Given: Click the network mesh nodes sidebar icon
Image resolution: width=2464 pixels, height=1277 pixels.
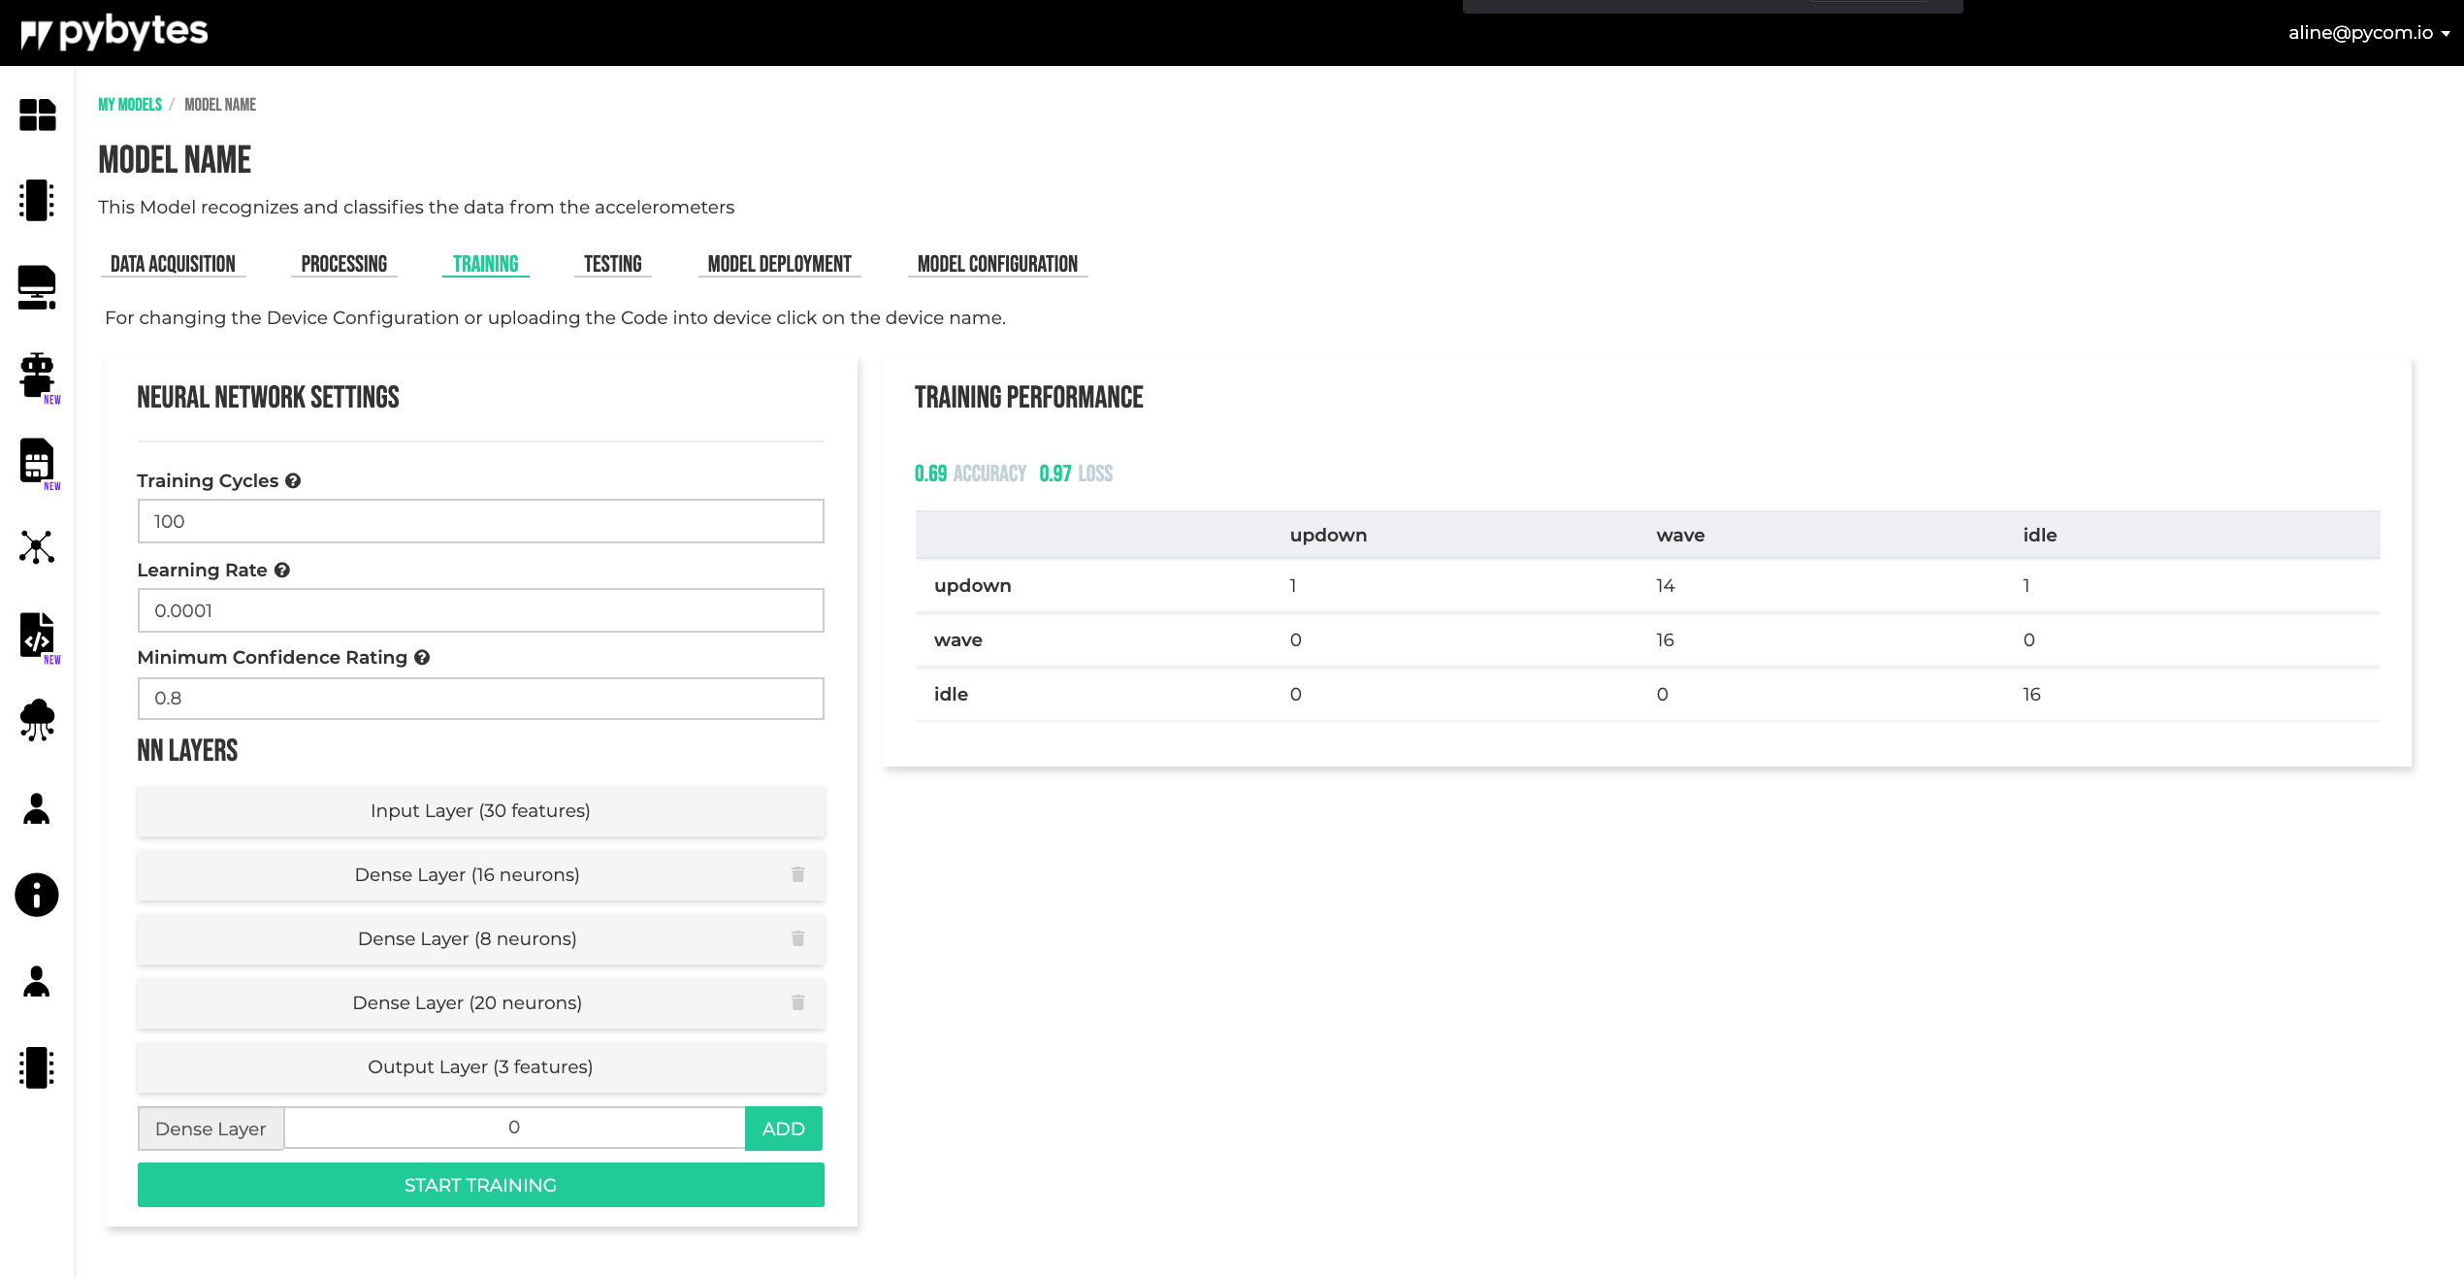Looking at the screenshot, I should tap(37, 547).
